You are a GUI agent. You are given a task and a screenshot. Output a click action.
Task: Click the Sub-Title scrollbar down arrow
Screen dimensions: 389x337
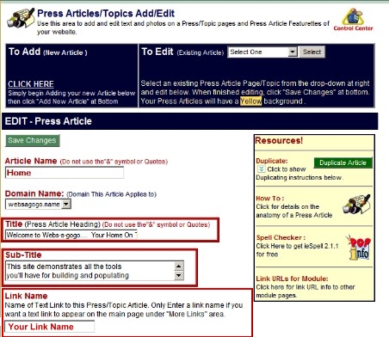coord(179,276)
